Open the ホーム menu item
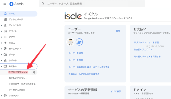This screenshot has width=171, height=99. 19,13
